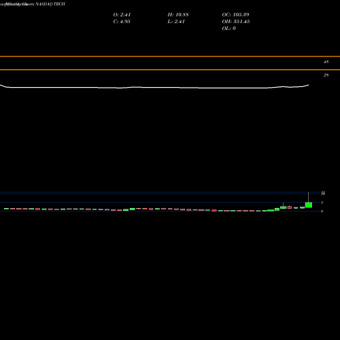340x340 pixels.
Task: Select the low value L: 2.41
Action: pos(176,22)
